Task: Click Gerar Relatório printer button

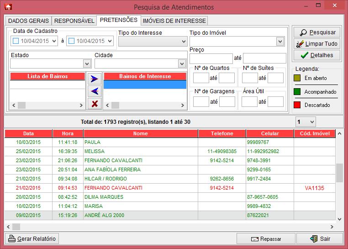Action: pos(32,238)
